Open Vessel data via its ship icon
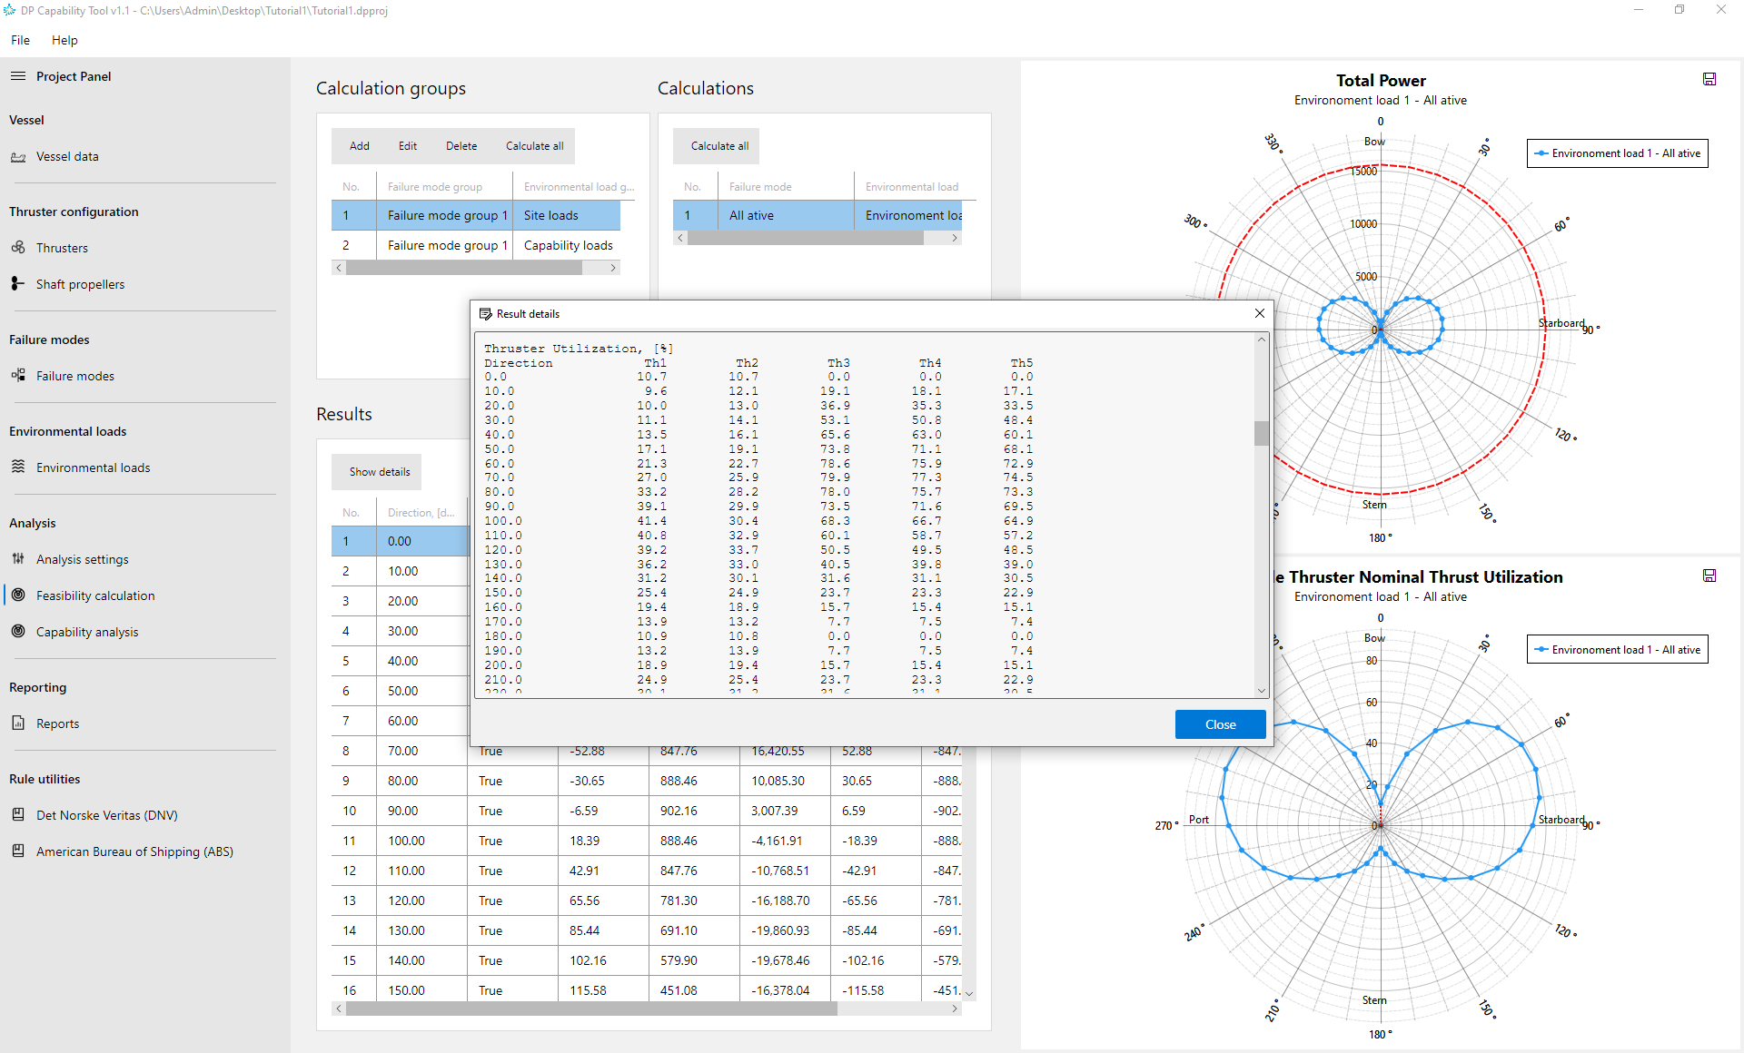 coord(18,157)
